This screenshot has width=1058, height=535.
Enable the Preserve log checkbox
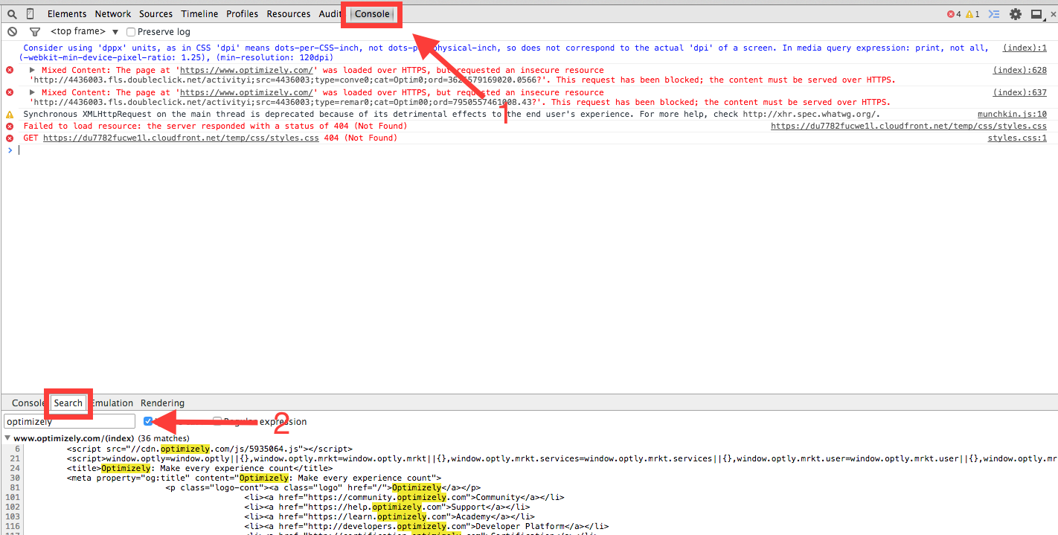click(131, 32)
